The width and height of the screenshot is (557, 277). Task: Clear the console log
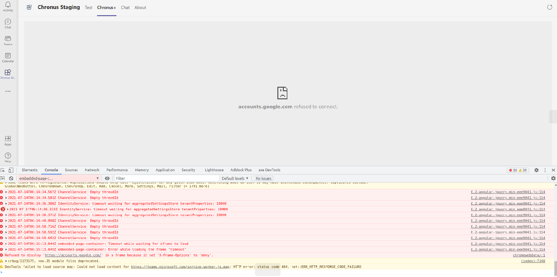pyautogui.click(x=11, y=178)
